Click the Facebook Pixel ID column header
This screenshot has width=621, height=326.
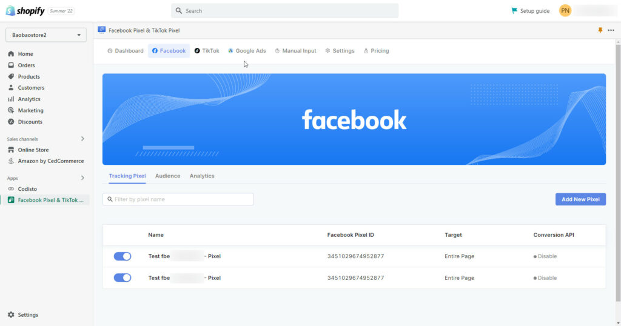351,235
